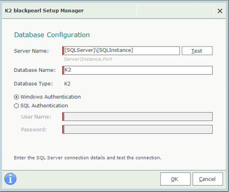This screenshot has height=192, width=229.
Task: Click the disabled User Name field
Action: (138, 116)
